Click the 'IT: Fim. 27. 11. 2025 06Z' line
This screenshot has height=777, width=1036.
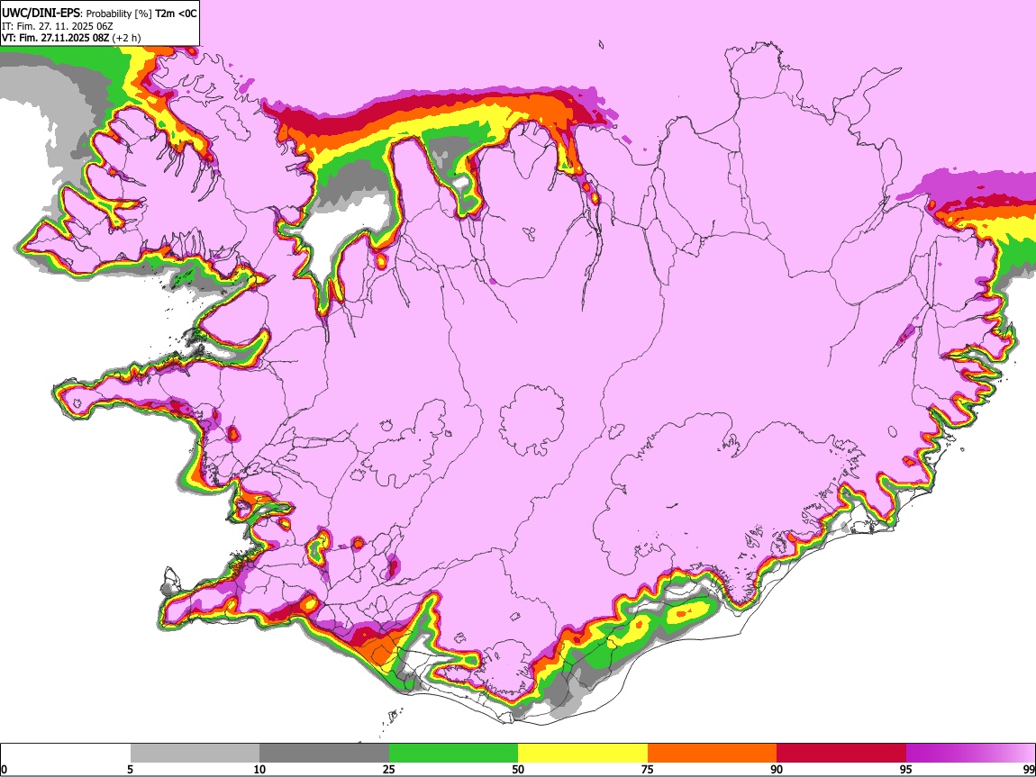coord(58,26)
